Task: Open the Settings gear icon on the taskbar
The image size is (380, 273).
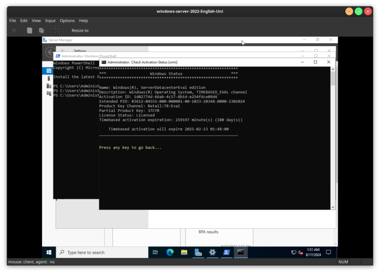Action: tap(212, 253)
